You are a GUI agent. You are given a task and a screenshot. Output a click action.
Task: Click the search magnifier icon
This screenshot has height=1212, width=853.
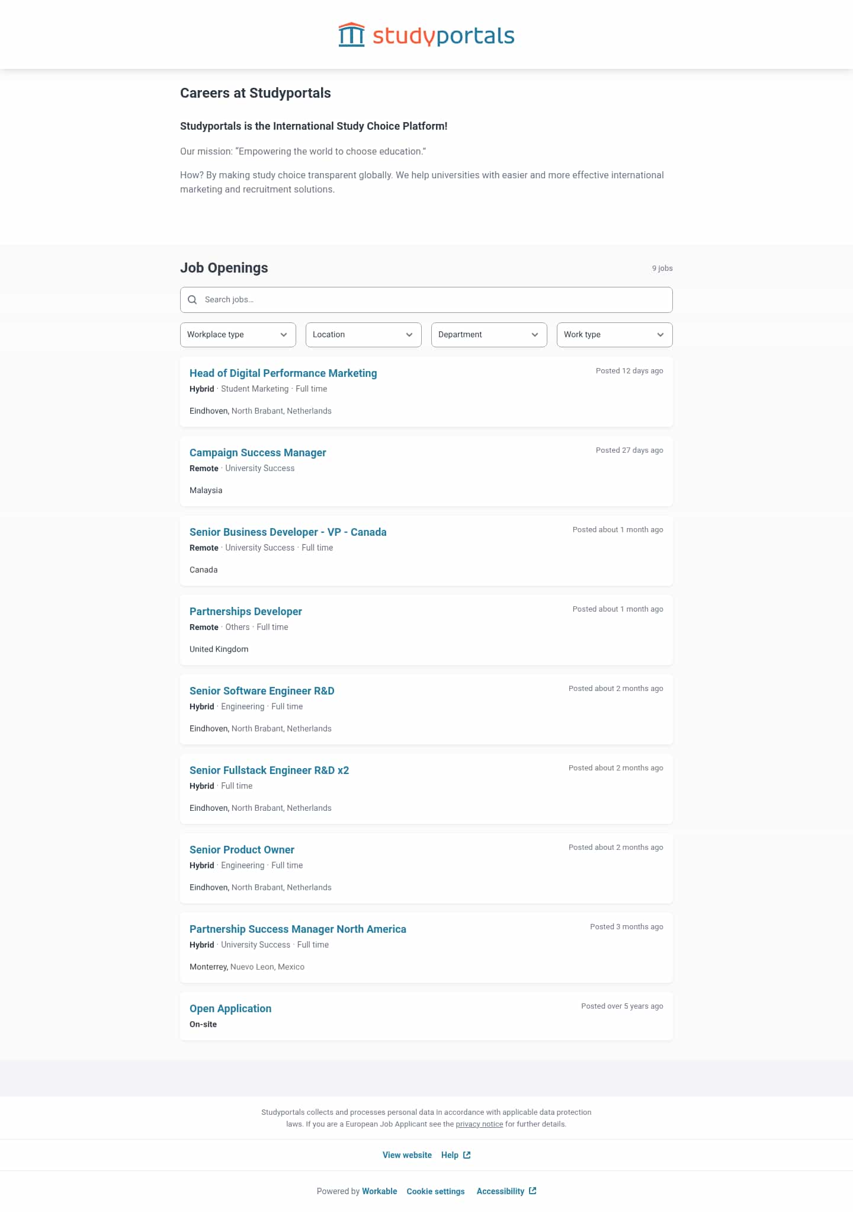tap(193, 300)
